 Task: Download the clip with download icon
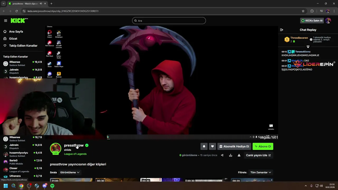[x=231, y=155]
